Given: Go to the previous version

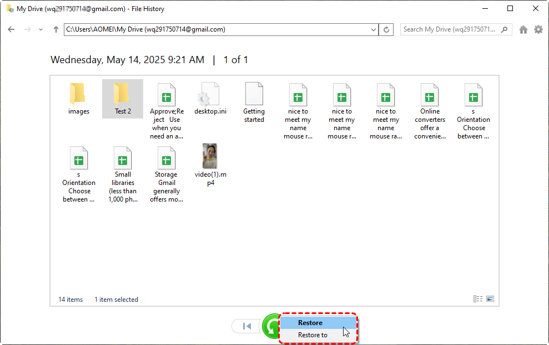Looking at the screenshot, I should point(246,326).
